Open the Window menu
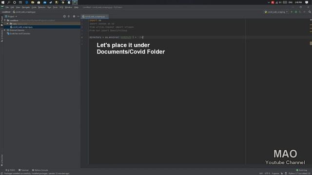Viewport: 312px width, 175px height. pos(68,7)
